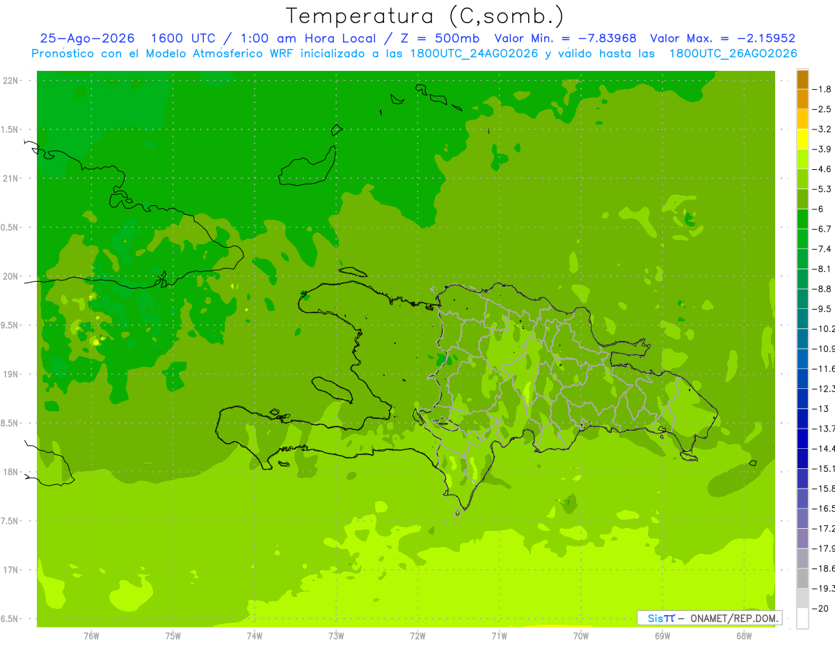Viewport: 835px width, 645px height.
Task: Click the amber swatch between -2.5 and -3.2
Action: [x=802, y=120]
